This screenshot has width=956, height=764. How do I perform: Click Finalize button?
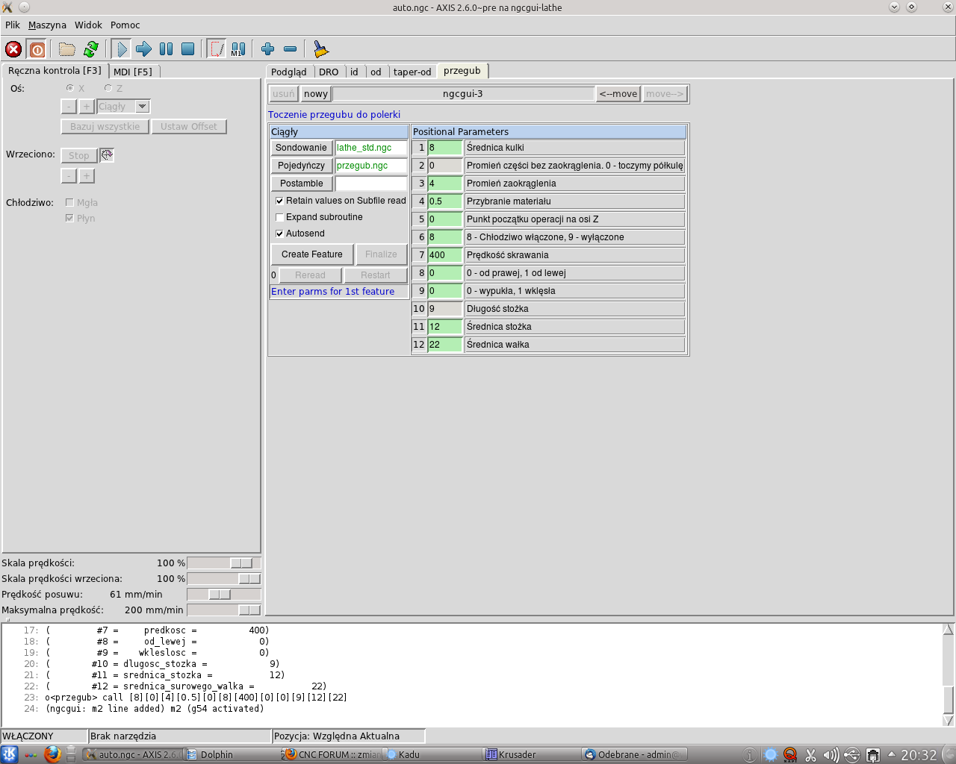(381, 254)
